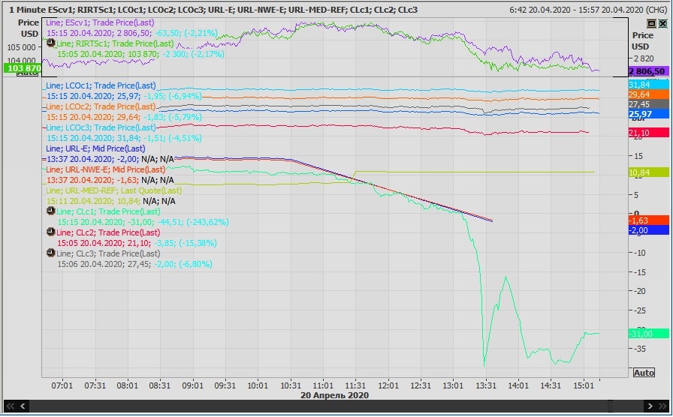
Task: Click the clock icon beside CLc2 legend
Action: (x=50, y=232)
